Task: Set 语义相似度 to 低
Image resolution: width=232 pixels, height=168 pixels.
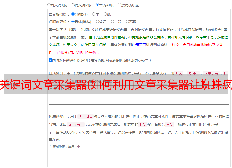Action: pos(105,14)
